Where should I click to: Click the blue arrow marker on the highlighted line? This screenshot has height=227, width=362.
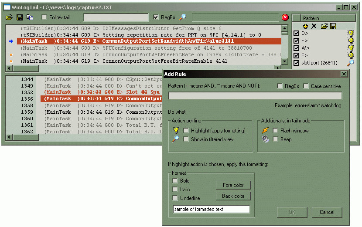click(11, 41)
